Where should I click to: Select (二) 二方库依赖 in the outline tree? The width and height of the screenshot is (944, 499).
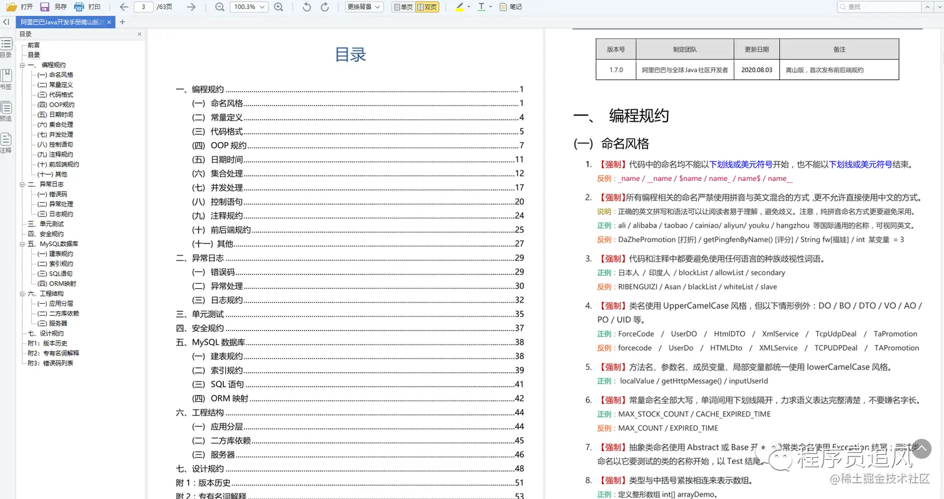58,314
